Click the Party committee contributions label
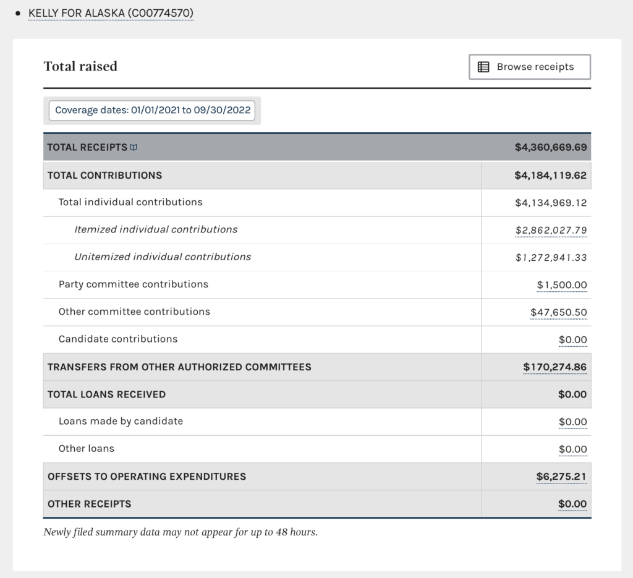This screenshot has width=633, height=578. (134, 284)
